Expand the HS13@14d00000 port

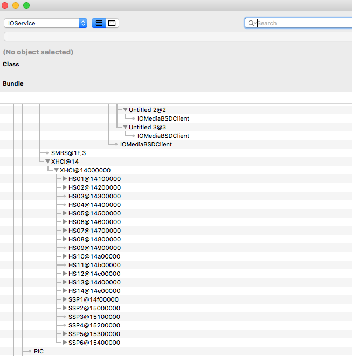pyautogui.click(x=65, y=282)
